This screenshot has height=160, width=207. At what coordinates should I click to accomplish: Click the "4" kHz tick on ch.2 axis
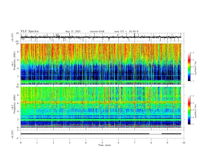pyautogui.click(x=18, y=111)
